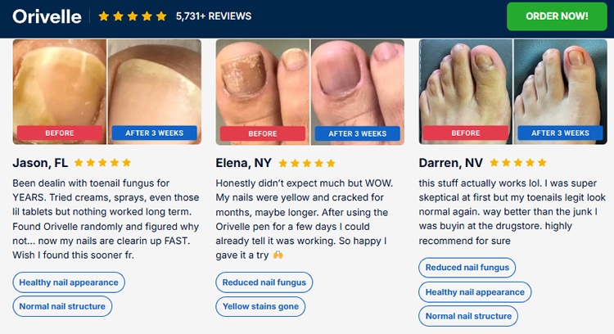Viewport: 614px width, 334px height.
Task: Click Darren's Reduced nail fungus tag
Action: point(467,268)
